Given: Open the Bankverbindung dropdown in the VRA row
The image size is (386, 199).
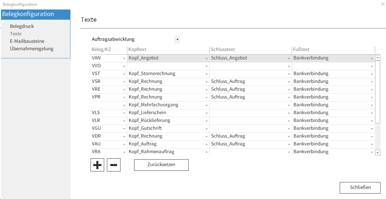Looking at the screenshot, I should click(x=371, y=151).
